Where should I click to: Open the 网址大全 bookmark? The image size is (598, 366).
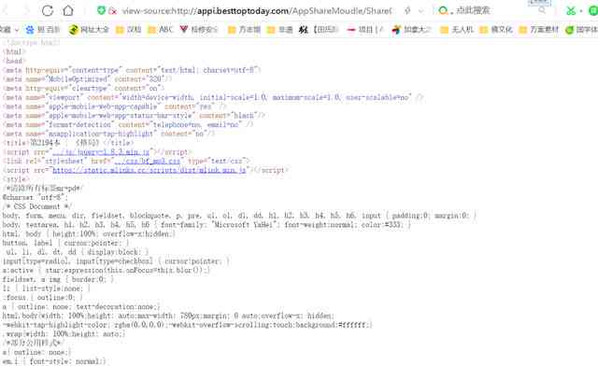click(90, 29)
